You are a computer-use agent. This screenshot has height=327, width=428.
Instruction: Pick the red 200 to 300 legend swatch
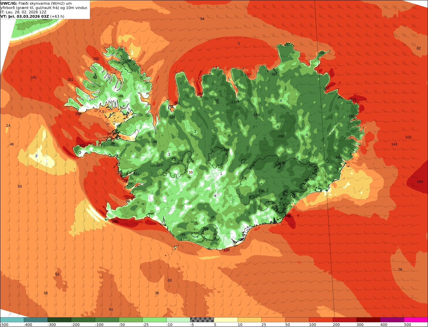click(344, 320)
